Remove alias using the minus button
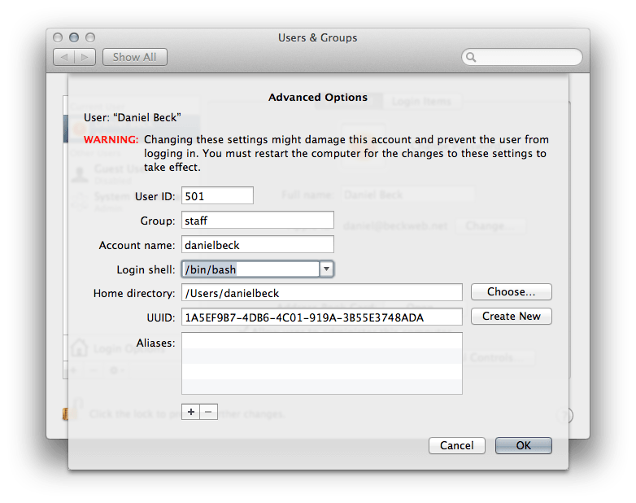This screenshot has width=636, height=503. (208, 412)
